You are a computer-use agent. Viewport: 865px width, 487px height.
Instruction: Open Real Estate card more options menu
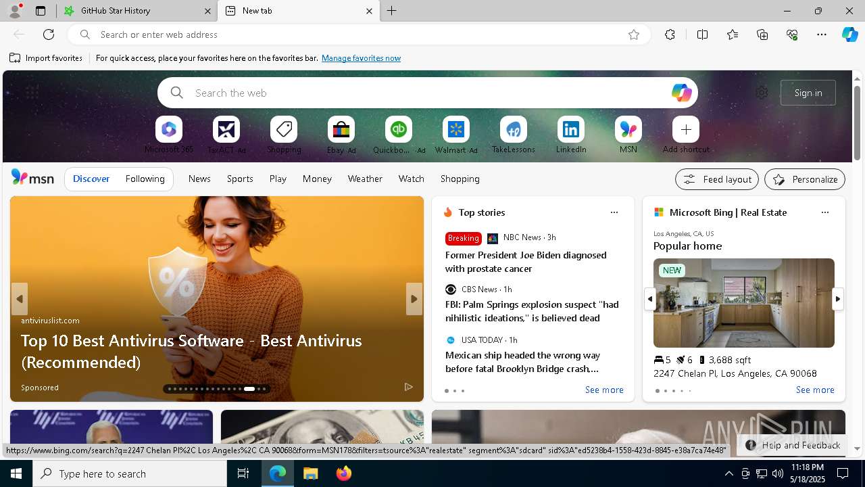point(825,212)
